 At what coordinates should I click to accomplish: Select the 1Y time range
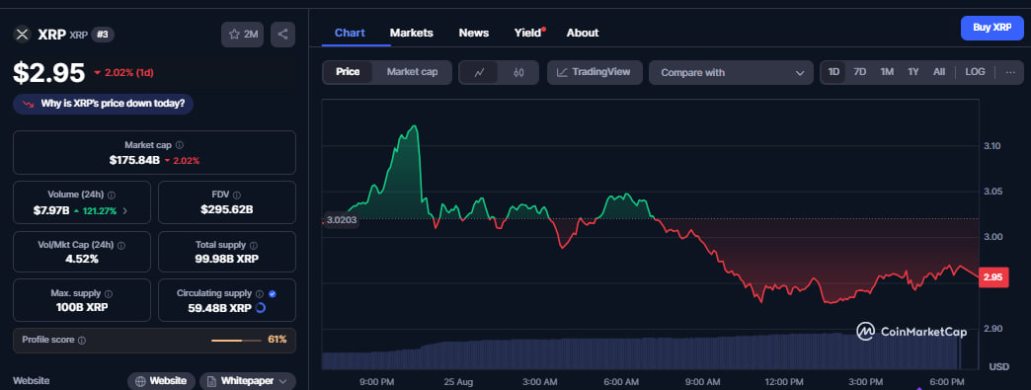coord(913,72)
